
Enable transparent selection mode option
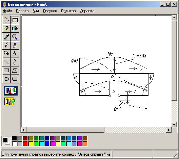pyautogui.click(x=11, y=101)
